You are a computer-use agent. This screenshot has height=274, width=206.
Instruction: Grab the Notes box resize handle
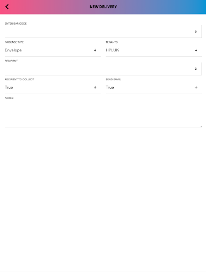(201, 126)
